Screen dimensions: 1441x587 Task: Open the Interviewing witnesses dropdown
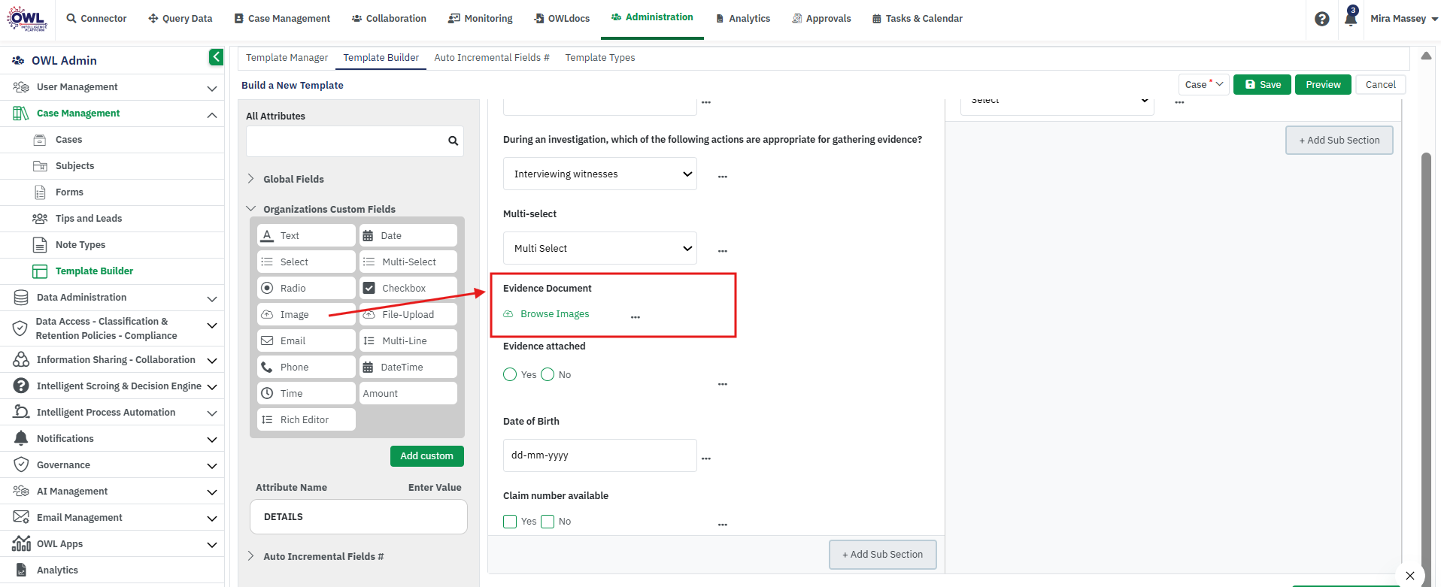tap(600, 174)
